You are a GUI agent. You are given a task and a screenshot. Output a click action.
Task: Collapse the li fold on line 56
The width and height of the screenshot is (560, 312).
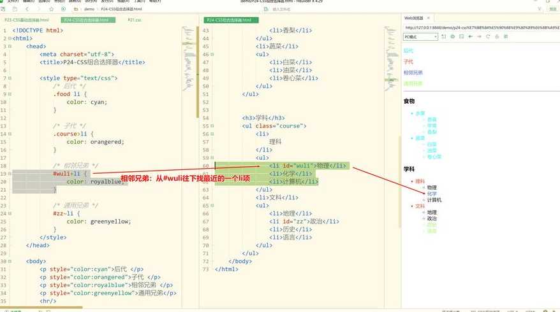[x=212, y=134]
